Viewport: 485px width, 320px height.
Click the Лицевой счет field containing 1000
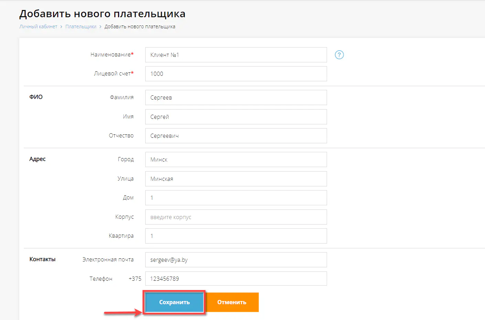point(236,74)
